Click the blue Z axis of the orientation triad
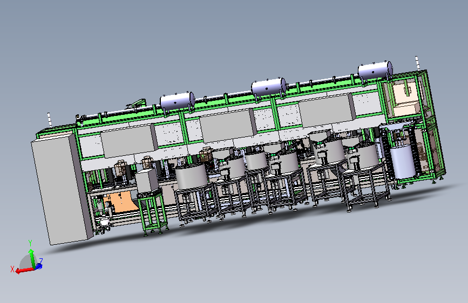This screenshot has width=468, height=303. click(x=39, y=266)
